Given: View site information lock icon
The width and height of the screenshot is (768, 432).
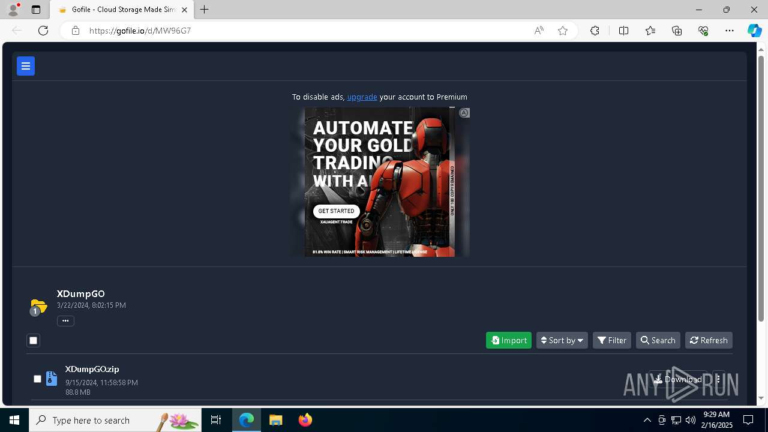Looking at the screenshot, I should [76, 31].
